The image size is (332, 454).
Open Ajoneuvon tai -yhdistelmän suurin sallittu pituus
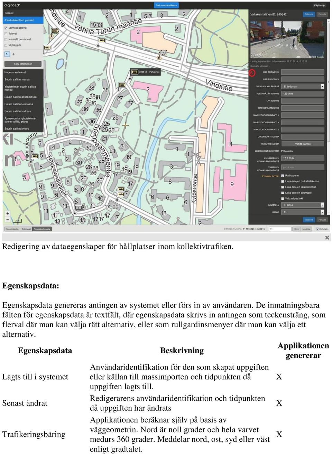[x=23, y=120]
